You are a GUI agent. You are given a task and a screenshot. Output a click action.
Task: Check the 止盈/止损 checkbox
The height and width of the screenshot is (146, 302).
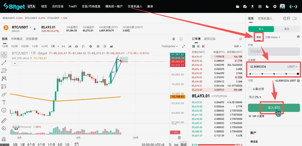point(250,89)
